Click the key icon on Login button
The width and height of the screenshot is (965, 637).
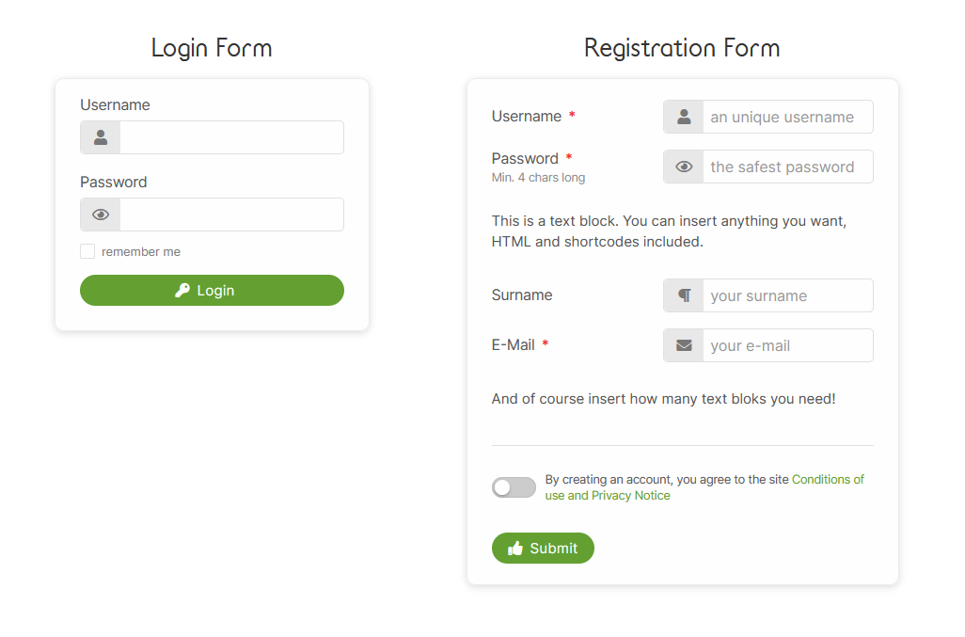point(182,291)
